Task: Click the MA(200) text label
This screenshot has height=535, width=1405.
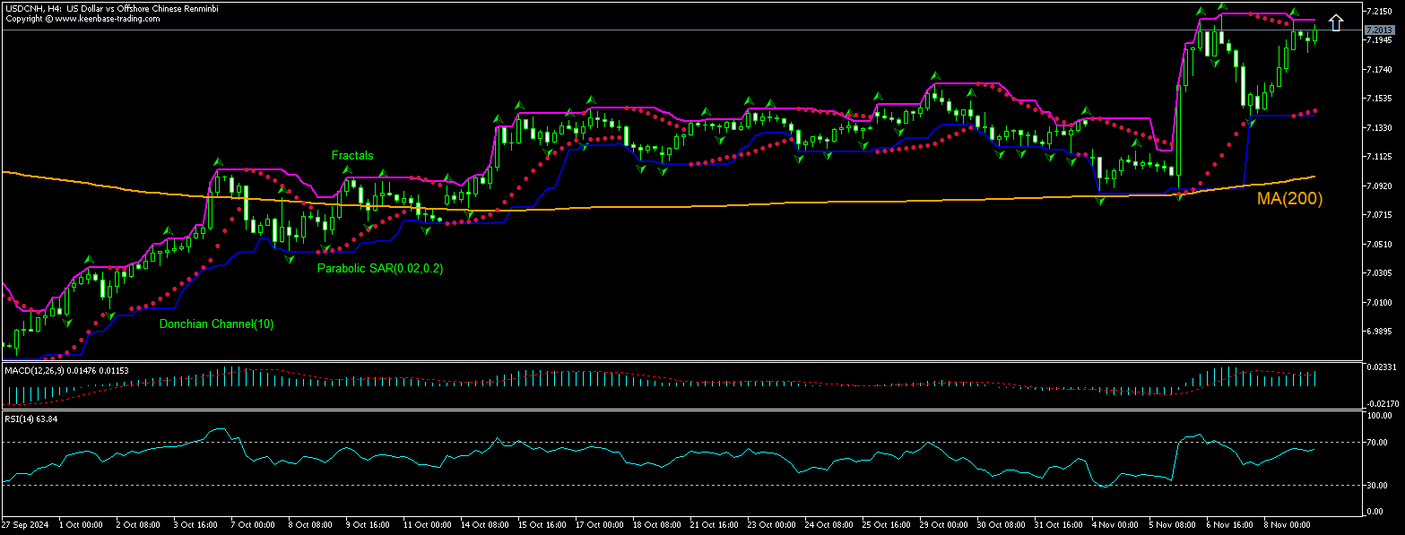Action: [x=1288, y=198]
